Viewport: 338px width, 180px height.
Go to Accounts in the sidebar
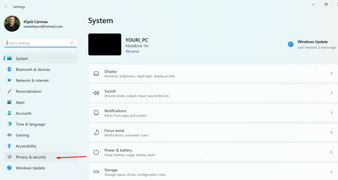click(x=23, y=113)
